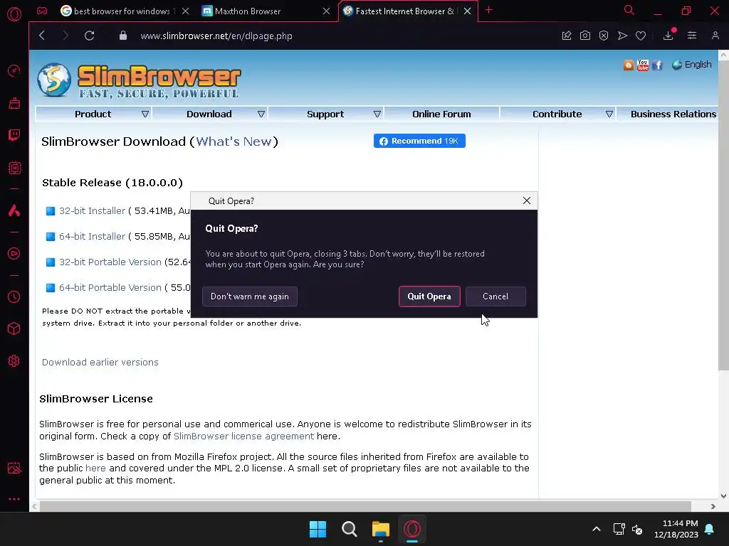Open Settings gear in sidebar
This screenshot has height=546, width=729.
tap(14, 360)
